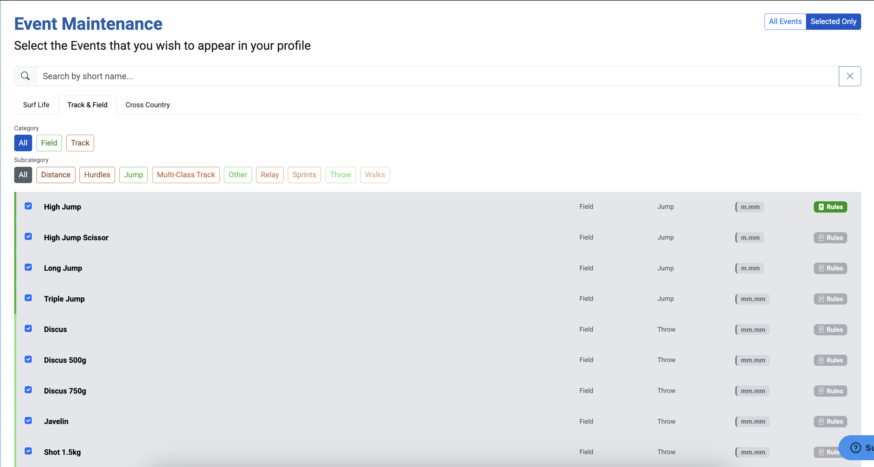The image size is (874, 467).
Task: Switch to the Cross Country tab
Action: (x=147, y=105)
